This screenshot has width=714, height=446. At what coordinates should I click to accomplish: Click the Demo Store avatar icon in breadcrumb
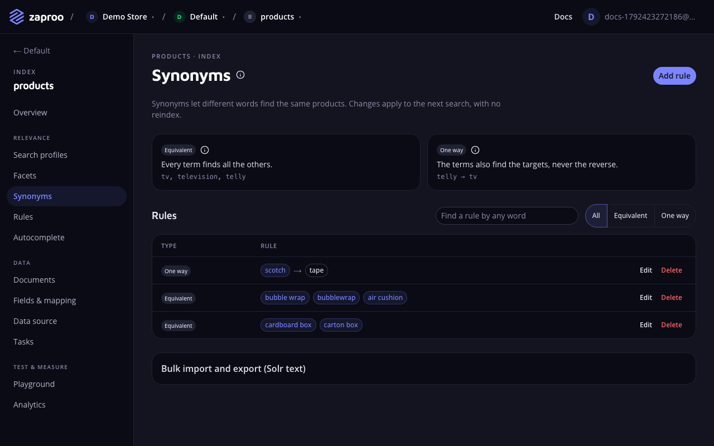(91, 17)
